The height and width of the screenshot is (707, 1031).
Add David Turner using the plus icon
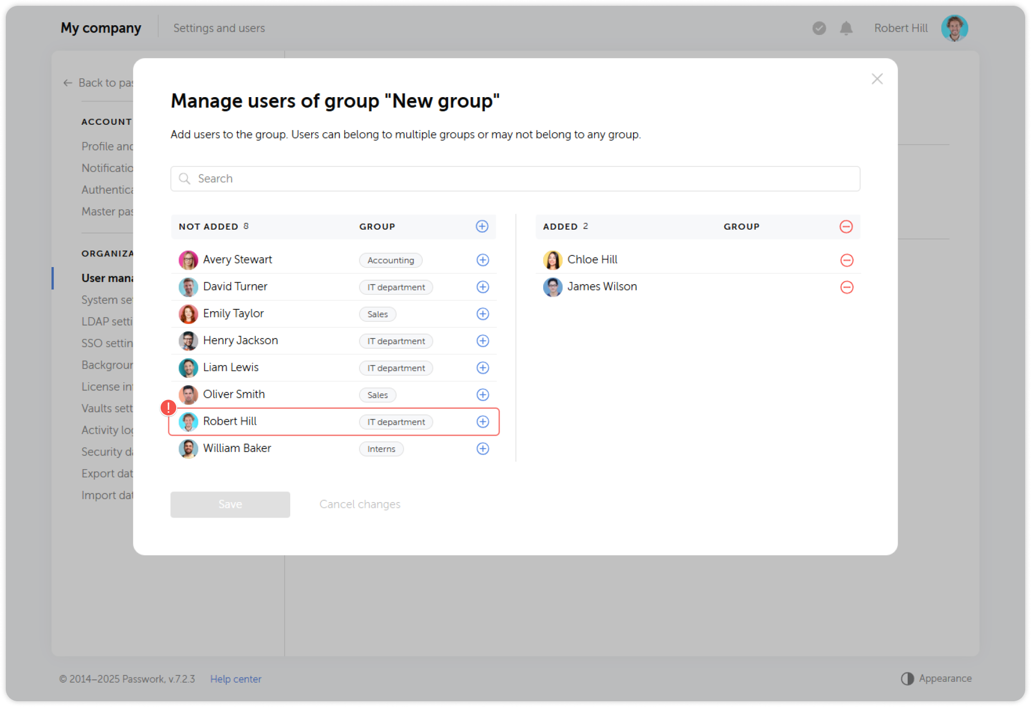[x=482, y=287]
